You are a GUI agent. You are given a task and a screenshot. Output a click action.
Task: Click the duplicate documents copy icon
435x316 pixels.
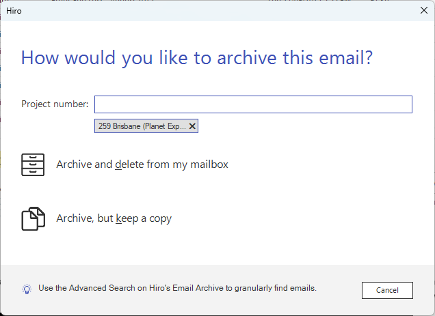click(33, 219)
